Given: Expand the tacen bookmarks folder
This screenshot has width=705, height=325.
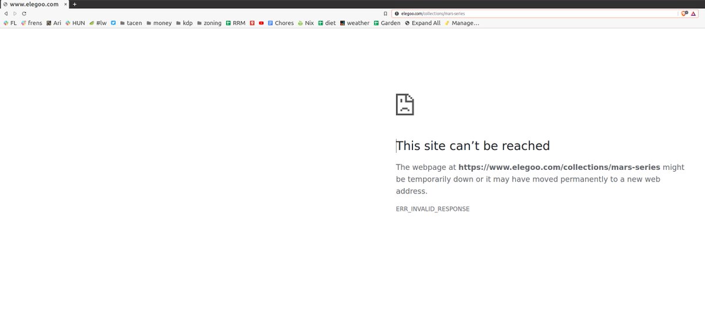Looking at the screenshot, I should 130,23.
